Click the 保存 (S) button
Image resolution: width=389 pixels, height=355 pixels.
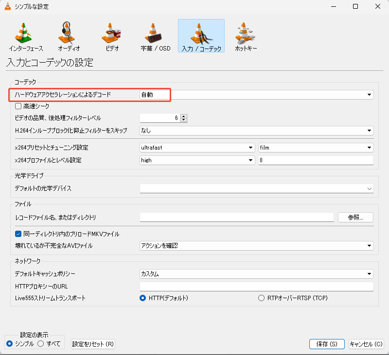(x=326, y=344)
